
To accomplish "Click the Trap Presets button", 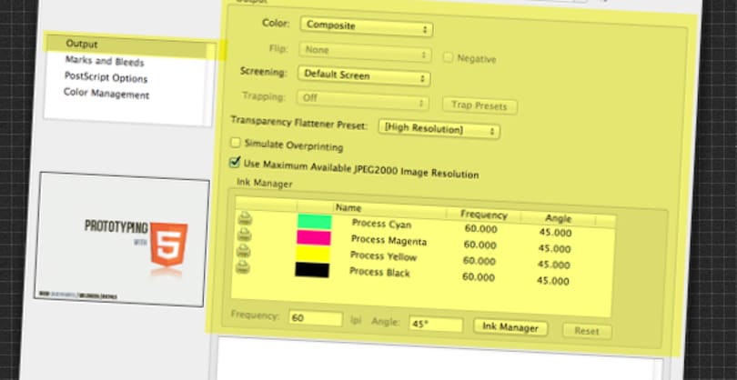I will tap(480, 105).
